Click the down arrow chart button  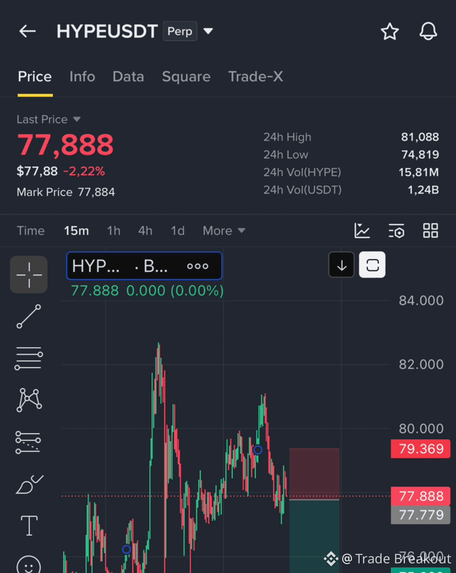[x=342, y=265]
